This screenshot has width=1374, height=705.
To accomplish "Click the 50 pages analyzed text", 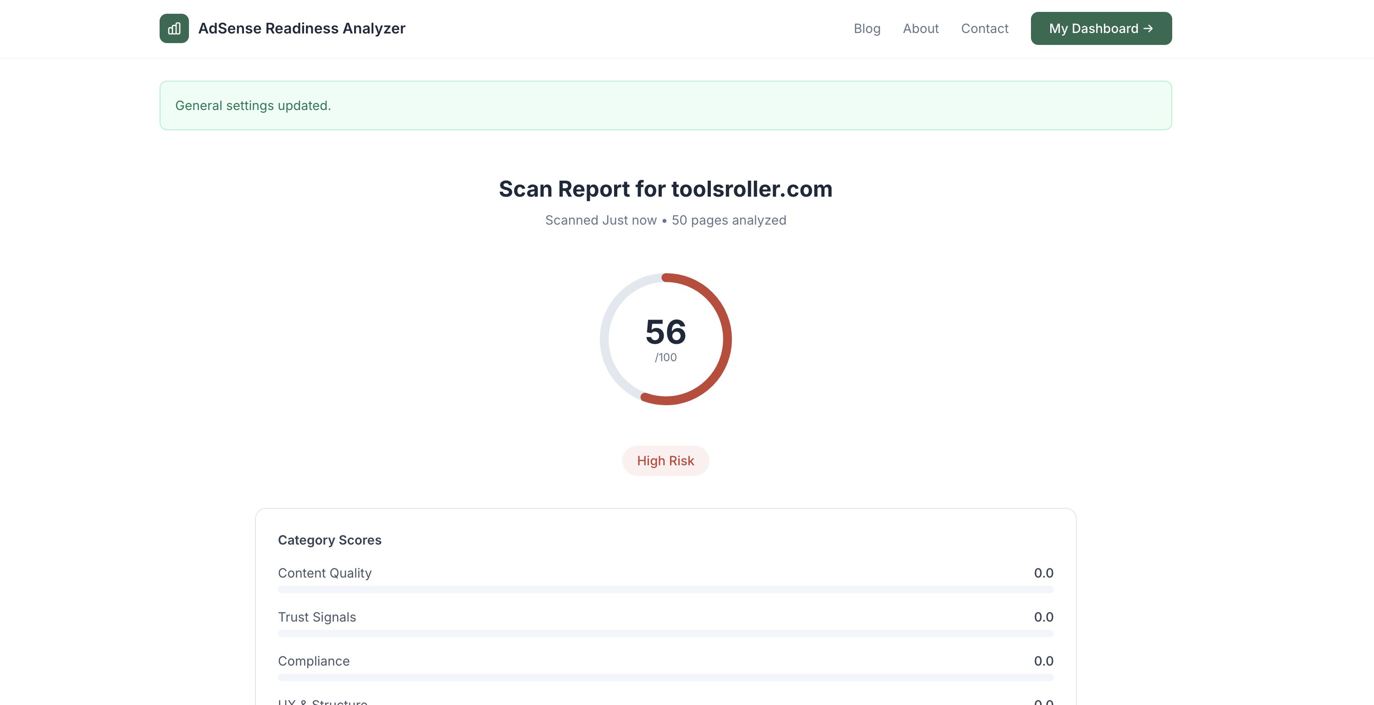I will coord(729,220).
